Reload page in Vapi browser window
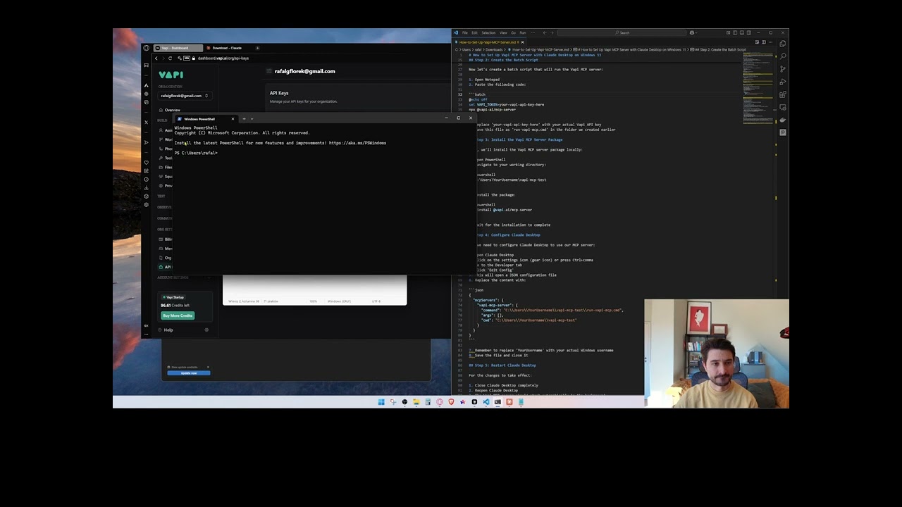This screenshot has width=902, height=507. coord(170,58)
